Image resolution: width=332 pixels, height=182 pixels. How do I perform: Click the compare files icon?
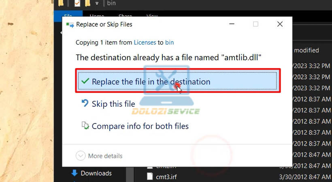[85, 125]
